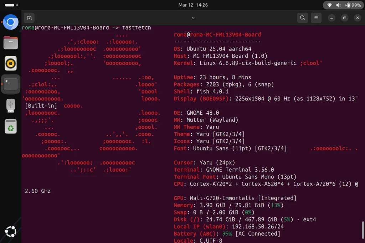Click the Font: Ubuntu Sans (11pt) line

coord(230,148)
